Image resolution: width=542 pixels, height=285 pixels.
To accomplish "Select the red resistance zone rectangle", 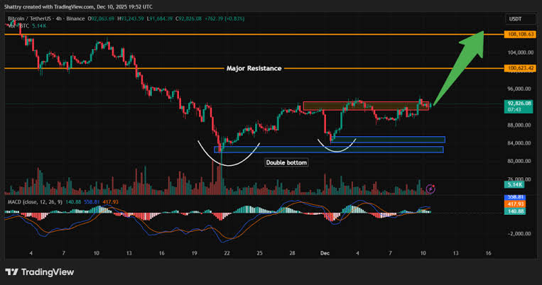I will pyautogui.click(x=366, y=106).
